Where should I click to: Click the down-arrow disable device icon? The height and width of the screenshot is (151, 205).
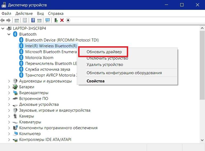68,20
